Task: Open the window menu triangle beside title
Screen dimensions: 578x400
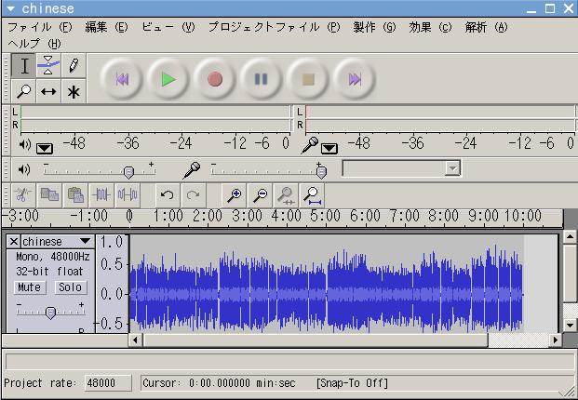Action: (x=10, y=8)
